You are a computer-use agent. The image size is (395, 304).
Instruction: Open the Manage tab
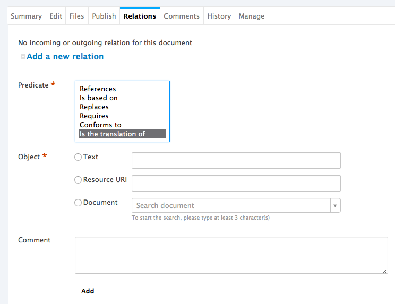pyautogui.click(x=251, y=16)
